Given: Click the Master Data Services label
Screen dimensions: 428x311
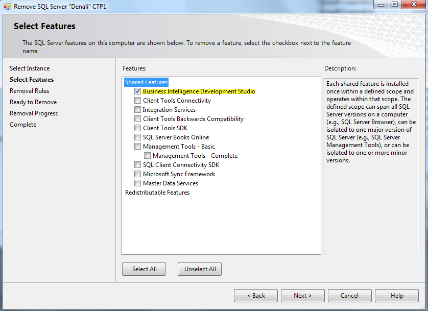Looking at the screenshot, I should pos(171,183).
